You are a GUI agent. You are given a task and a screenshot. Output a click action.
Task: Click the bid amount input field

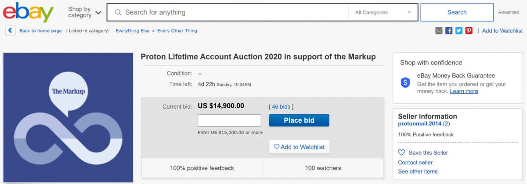click(x=229, y=120)
